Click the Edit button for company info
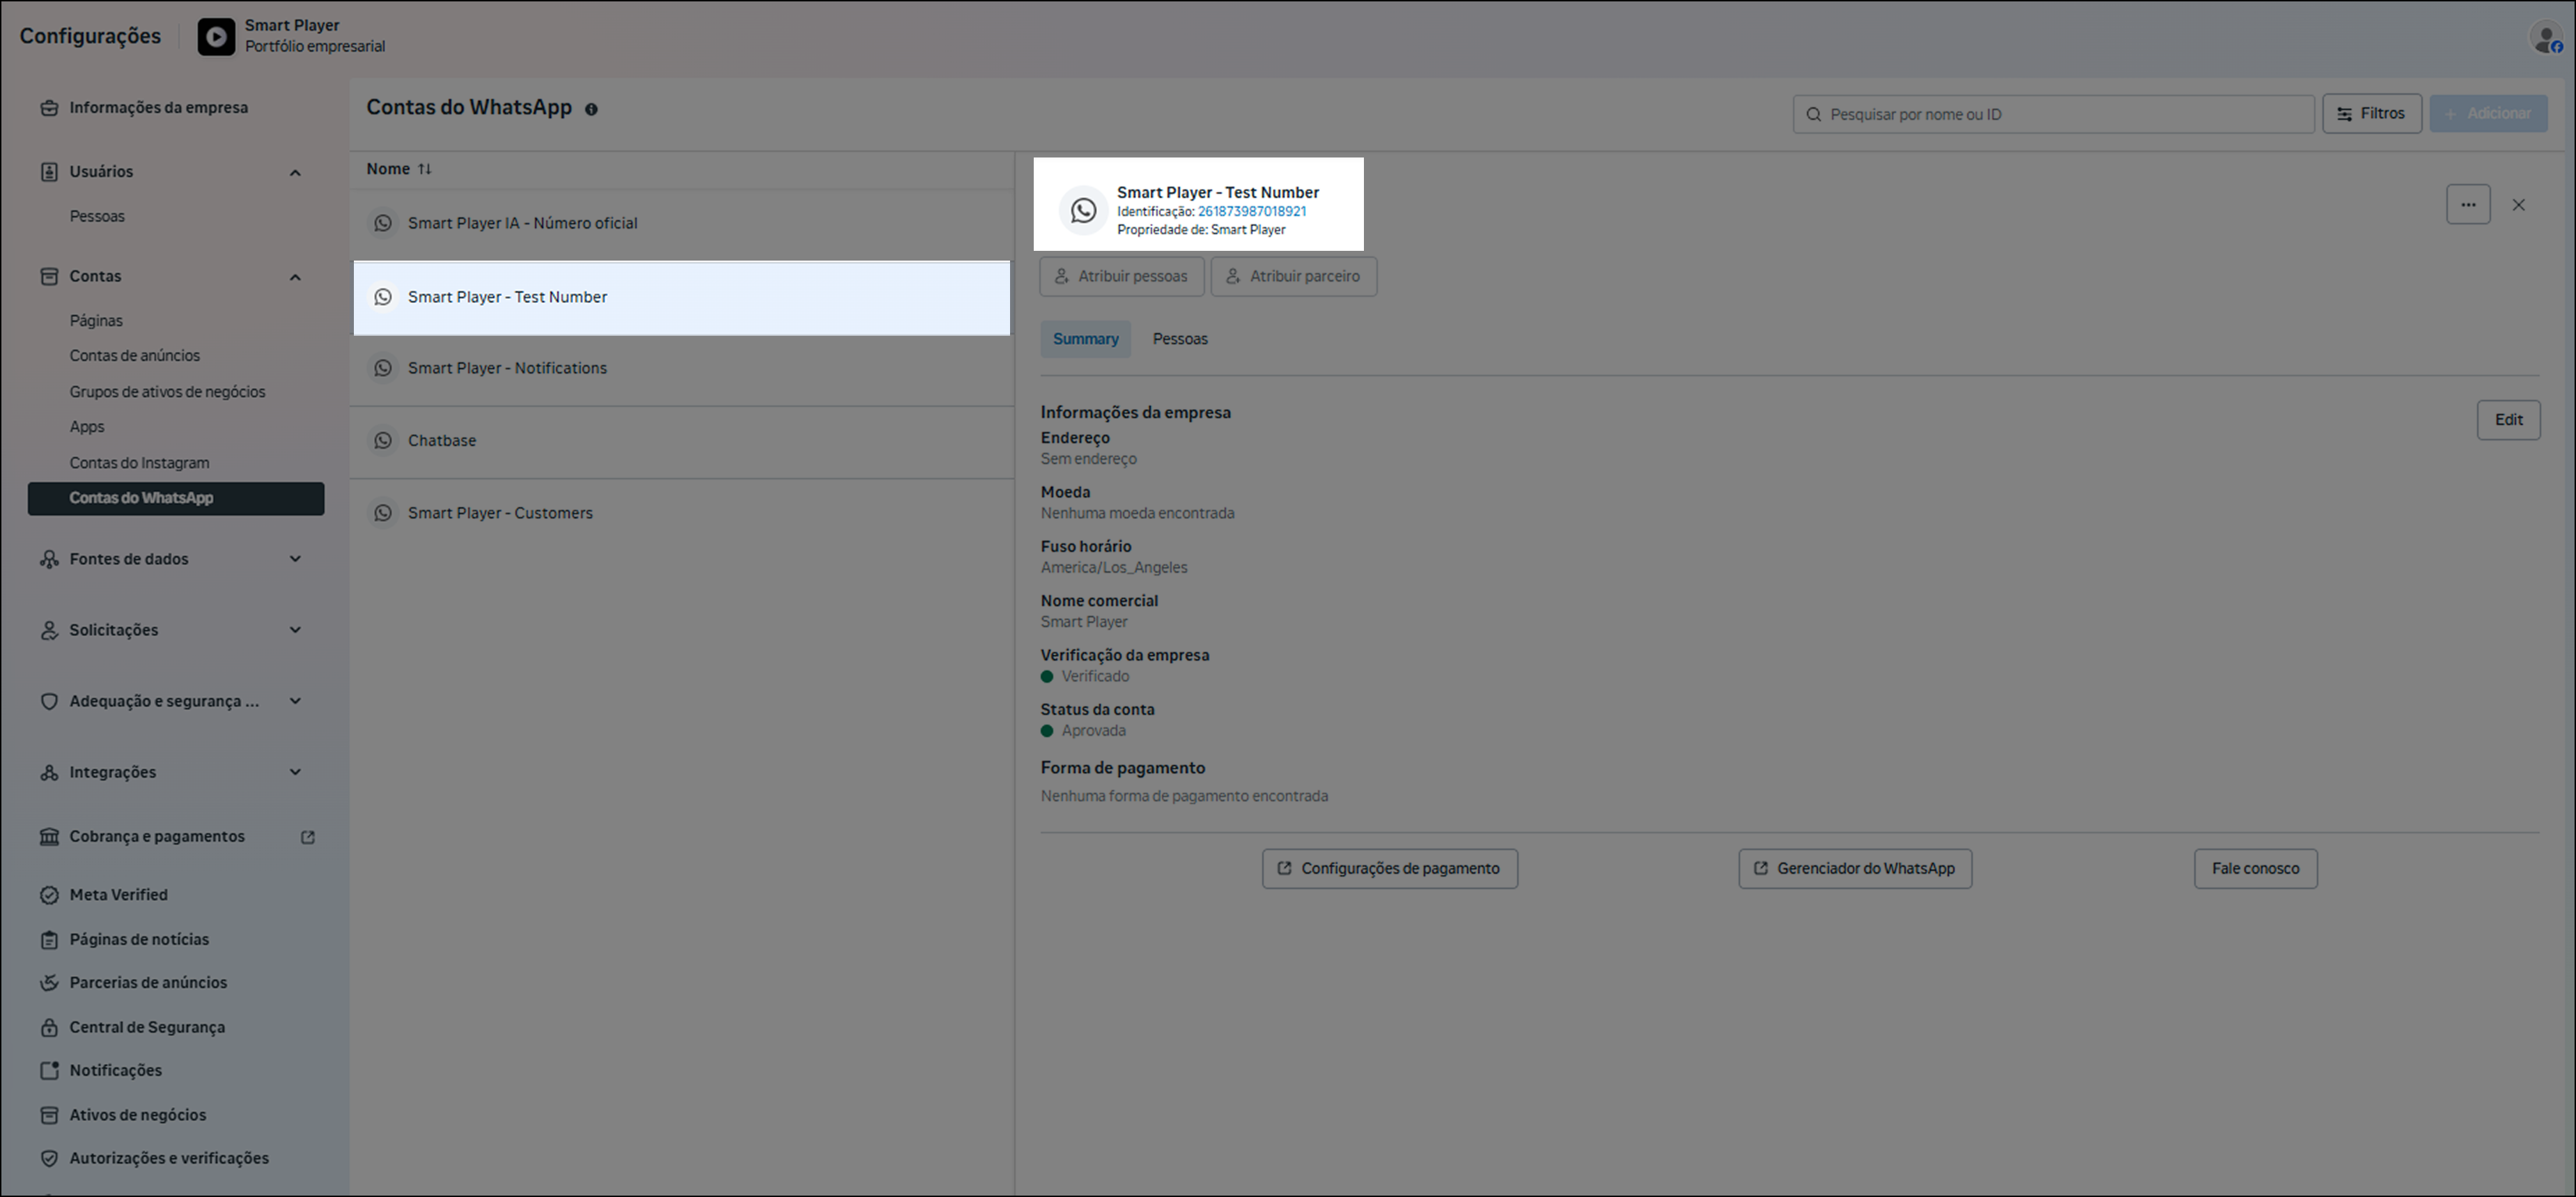The width and height of the screenshot is (2576, 1197). [2508, 420]
